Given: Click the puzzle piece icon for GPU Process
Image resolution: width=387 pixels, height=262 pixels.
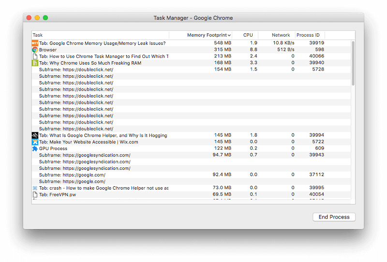Looking at the screenshot, I should (35, 149).
